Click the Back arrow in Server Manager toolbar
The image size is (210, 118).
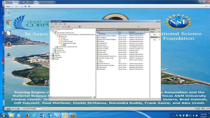pos(51,27)
